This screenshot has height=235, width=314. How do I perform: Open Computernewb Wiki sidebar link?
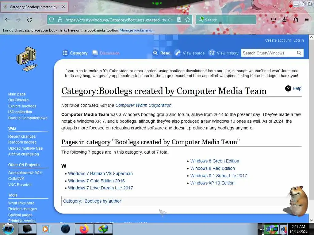coord(25,173)
